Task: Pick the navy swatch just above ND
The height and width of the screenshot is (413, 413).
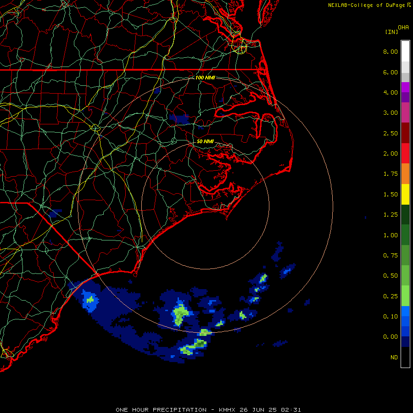Action: click(405, 342)
